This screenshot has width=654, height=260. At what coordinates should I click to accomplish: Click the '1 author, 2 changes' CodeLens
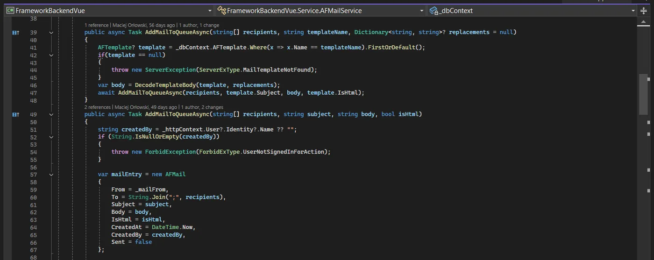click(x=202, y=107)
